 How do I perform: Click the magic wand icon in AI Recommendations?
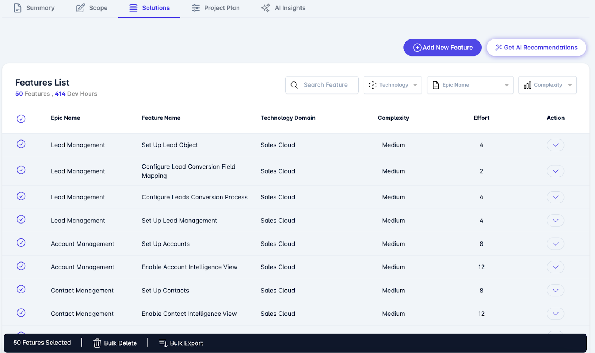499,48
